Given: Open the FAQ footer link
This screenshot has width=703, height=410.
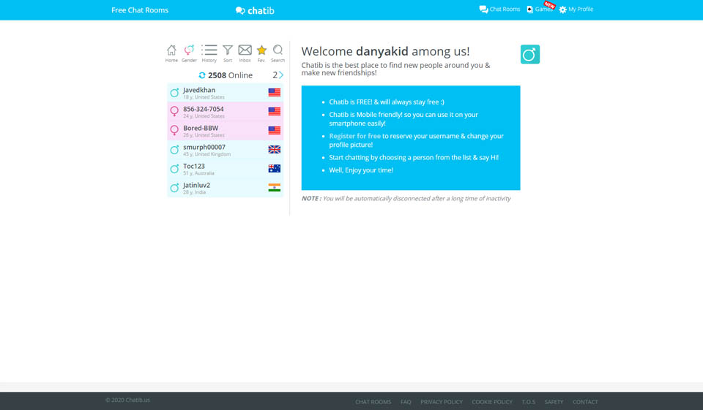Looking at the screenshot, I should point(406,402).
